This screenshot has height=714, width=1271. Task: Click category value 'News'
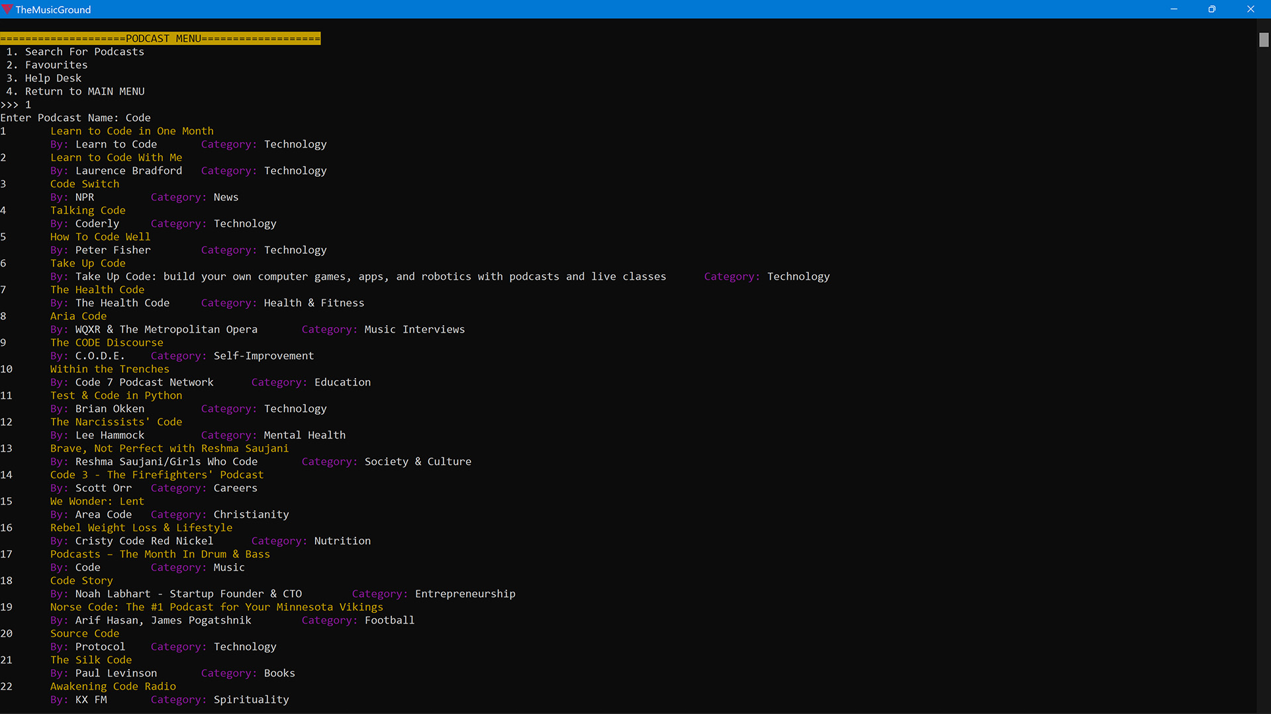pos(226,197)
